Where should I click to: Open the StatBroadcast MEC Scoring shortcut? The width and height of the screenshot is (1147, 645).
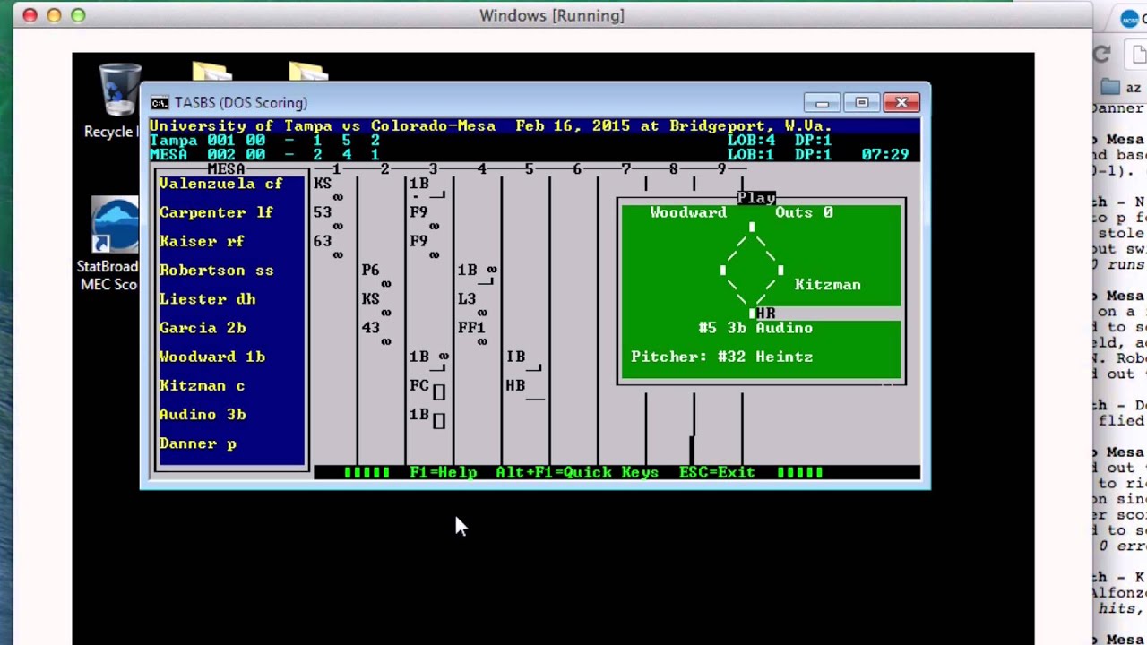pos(112,244)
